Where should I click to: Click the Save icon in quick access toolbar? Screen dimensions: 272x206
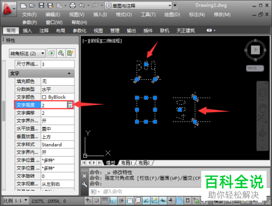click(x=41, y=5)
